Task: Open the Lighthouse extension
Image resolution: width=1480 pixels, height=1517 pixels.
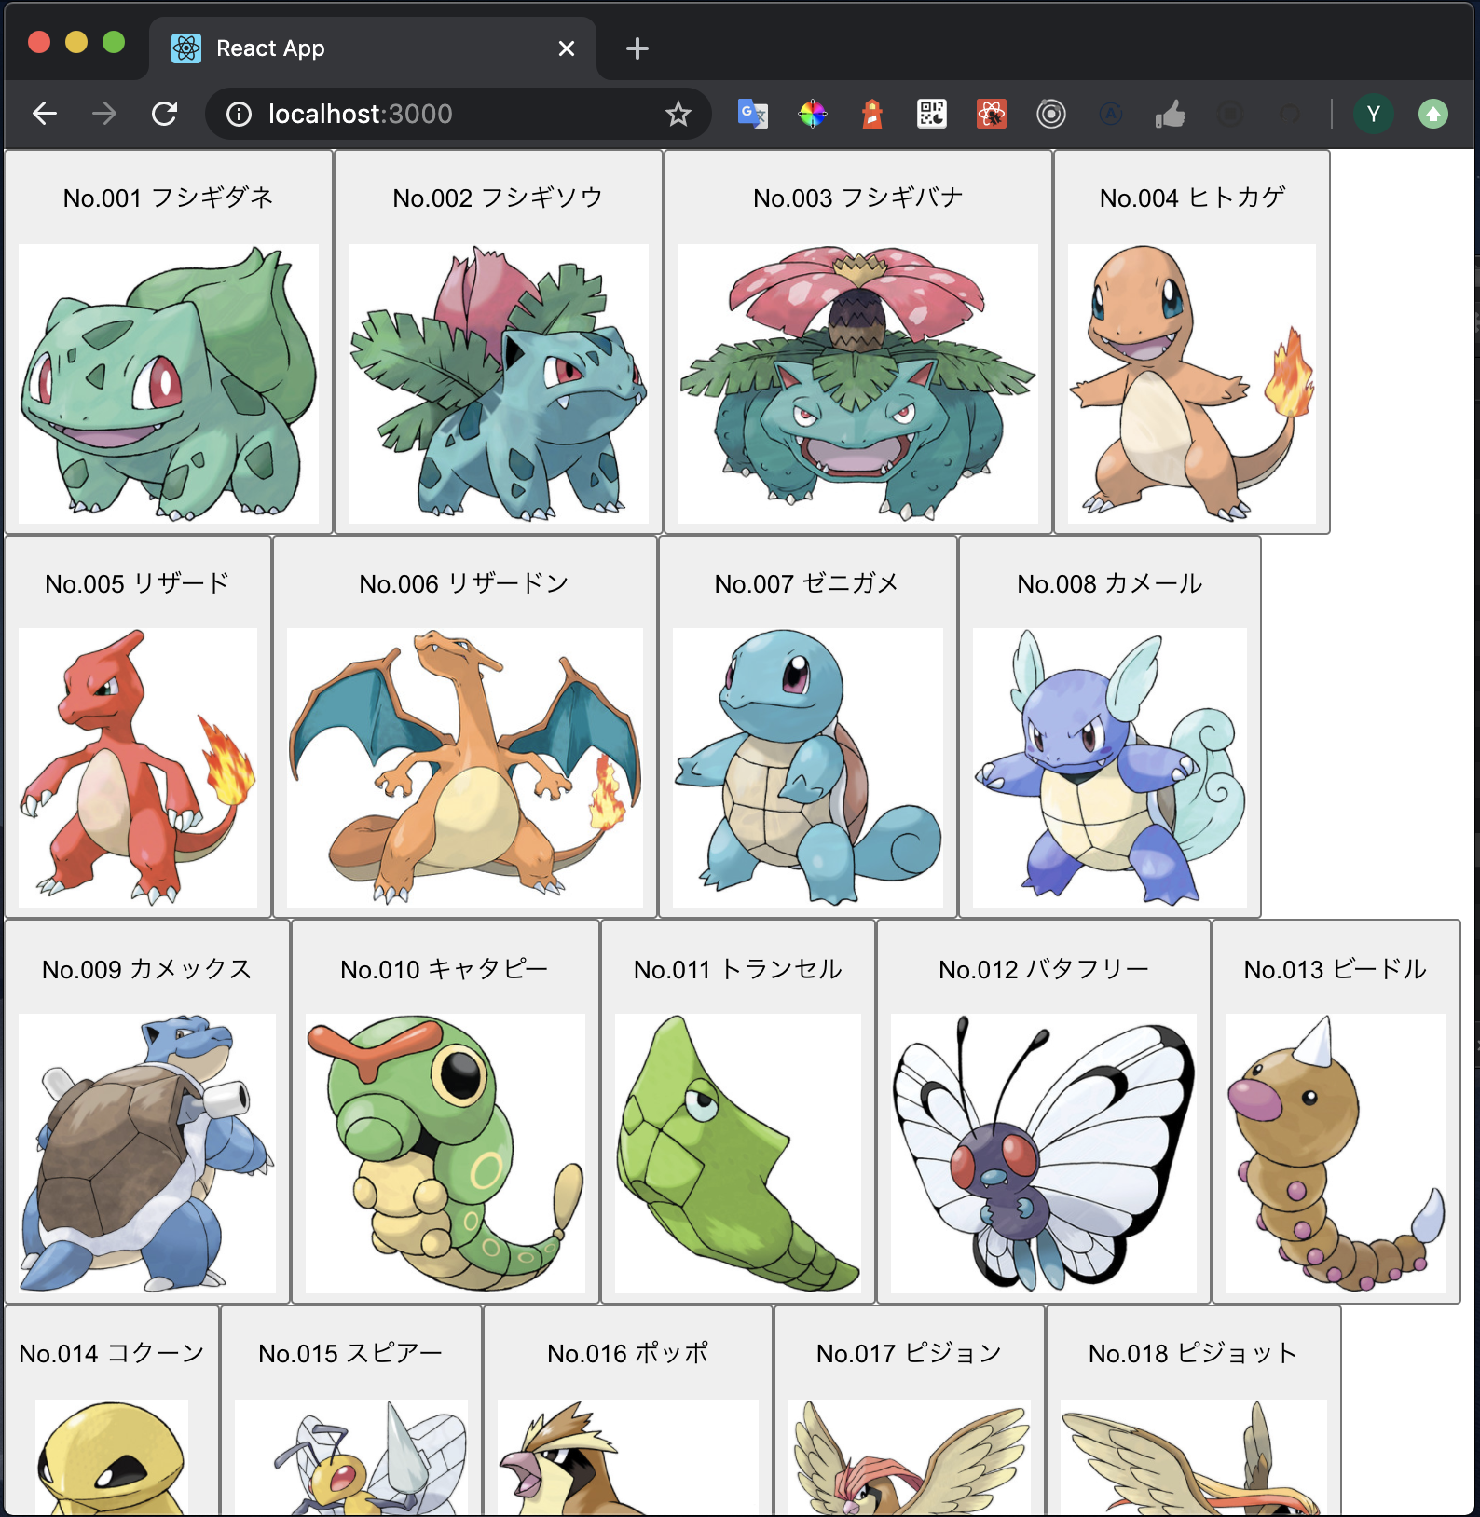Action: (x=872, y=114)
